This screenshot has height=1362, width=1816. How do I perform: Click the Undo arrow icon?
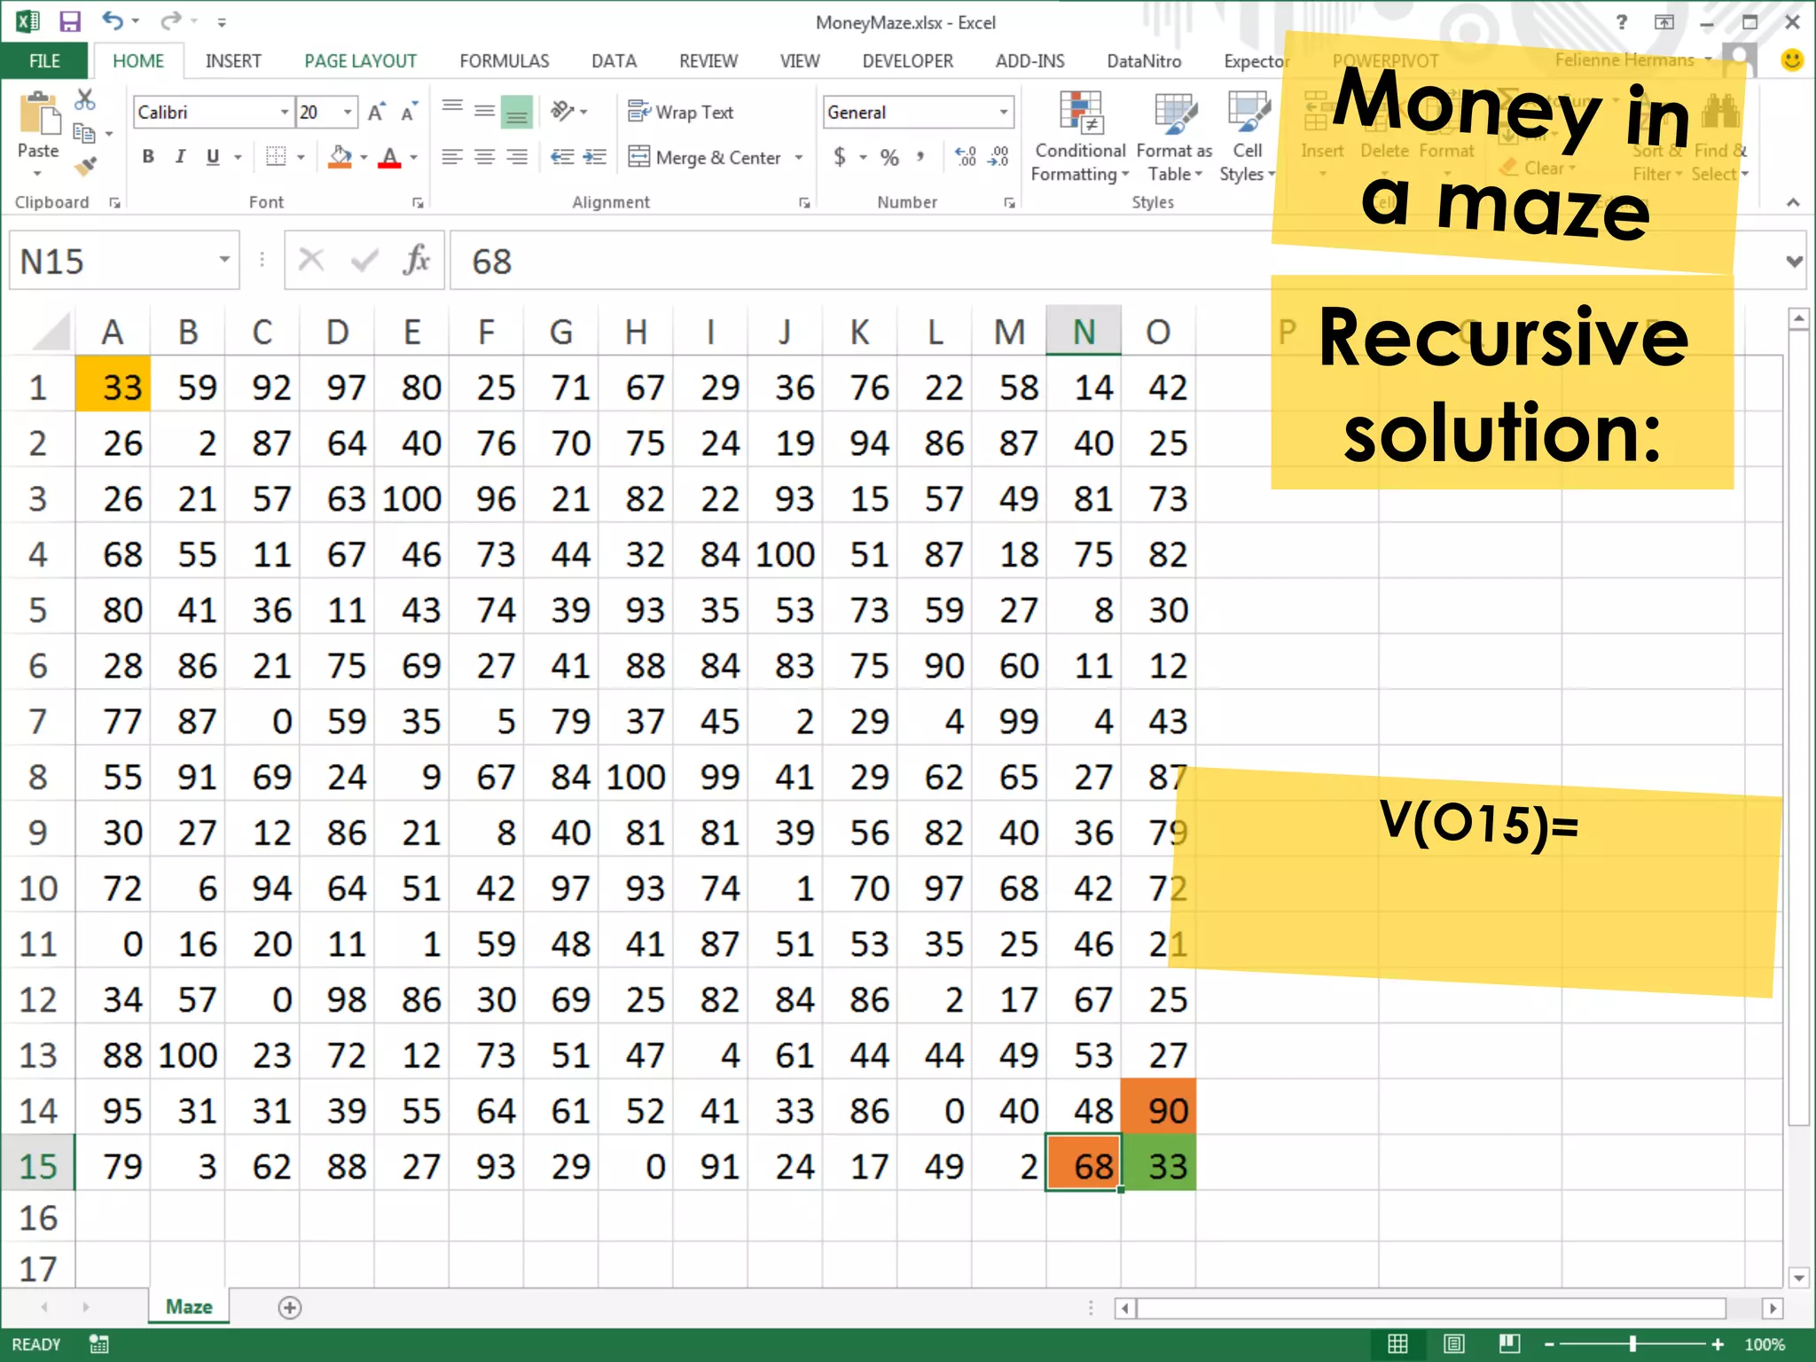[x=113, y=20]
